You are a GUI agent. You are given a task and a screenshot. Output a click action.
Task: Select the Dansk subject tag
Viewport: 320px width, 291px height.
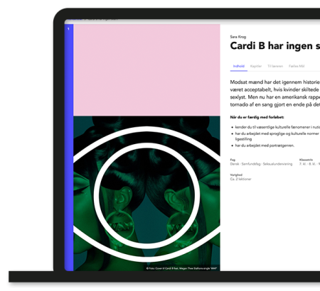point(235,164)
